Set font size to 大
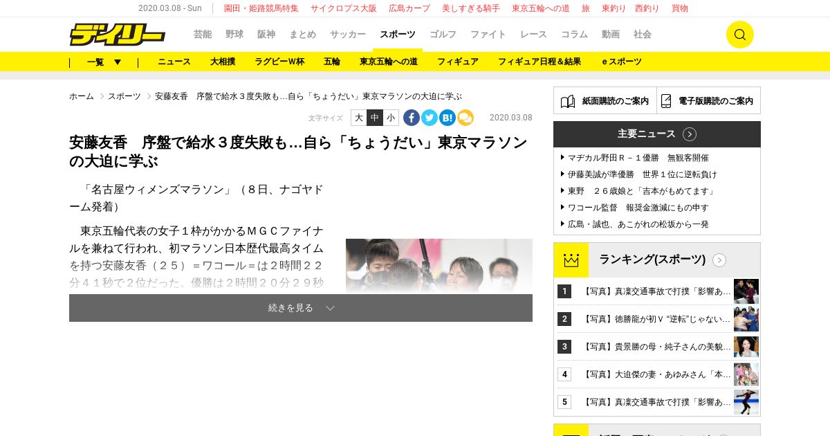This screenshot has height=436, width=830. pyautogui.click(x=359, y=118)
